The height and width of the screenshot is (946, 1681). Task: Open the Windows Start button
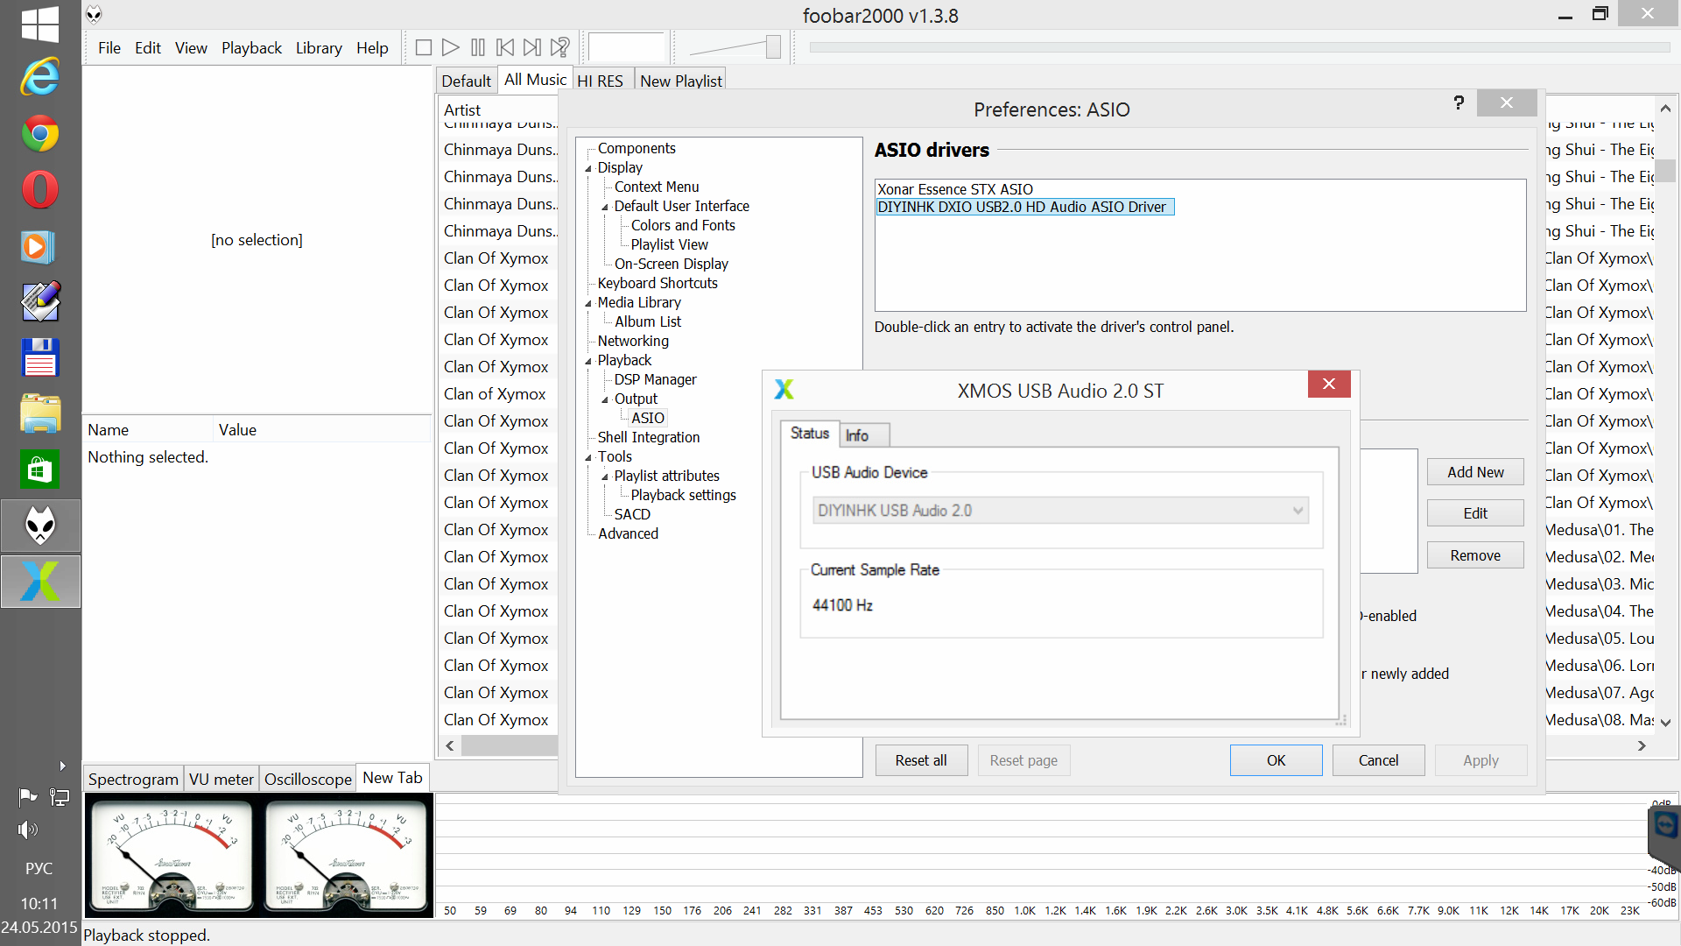[x=40, y=24]
